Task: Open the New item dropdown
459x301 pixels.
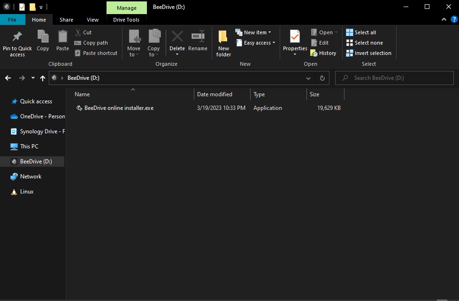Action: [x=253, y=32]
